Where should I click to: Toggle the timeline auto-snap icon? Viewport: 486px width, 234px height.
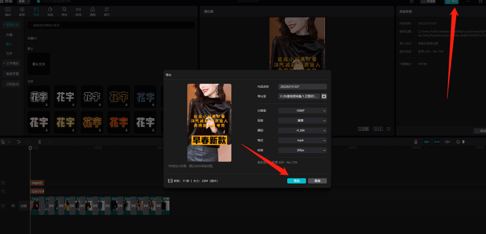pos(437,142)
